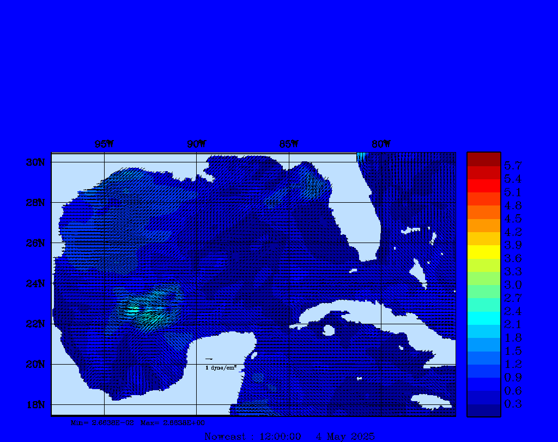Screen dimensions: 558x442
Task: Click the 4.5 color bar value
Action: point(513,219)
